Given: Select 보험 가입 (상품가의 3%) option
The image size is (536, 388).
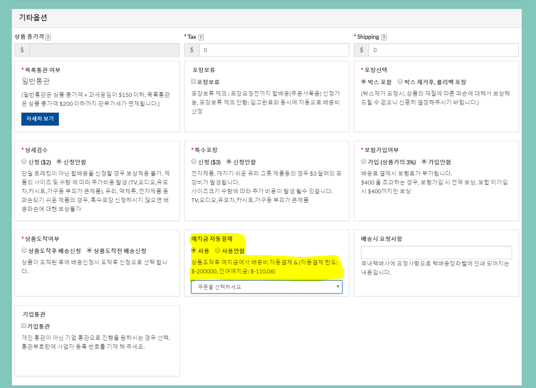Looking at the screenshot, I should tap(363, 161).
